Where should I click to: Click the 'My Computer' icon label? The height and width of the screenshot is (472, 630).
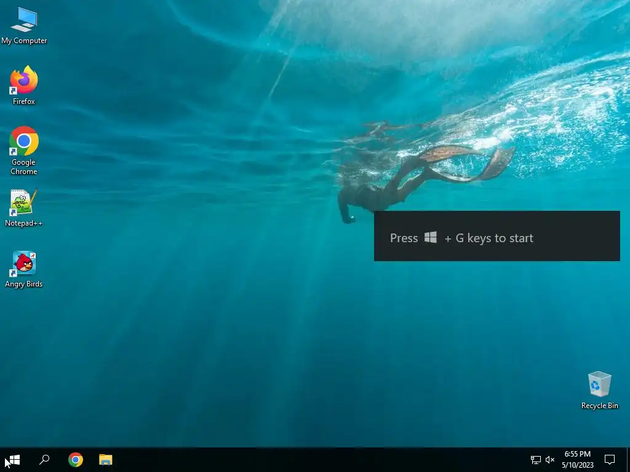point(24,41)
